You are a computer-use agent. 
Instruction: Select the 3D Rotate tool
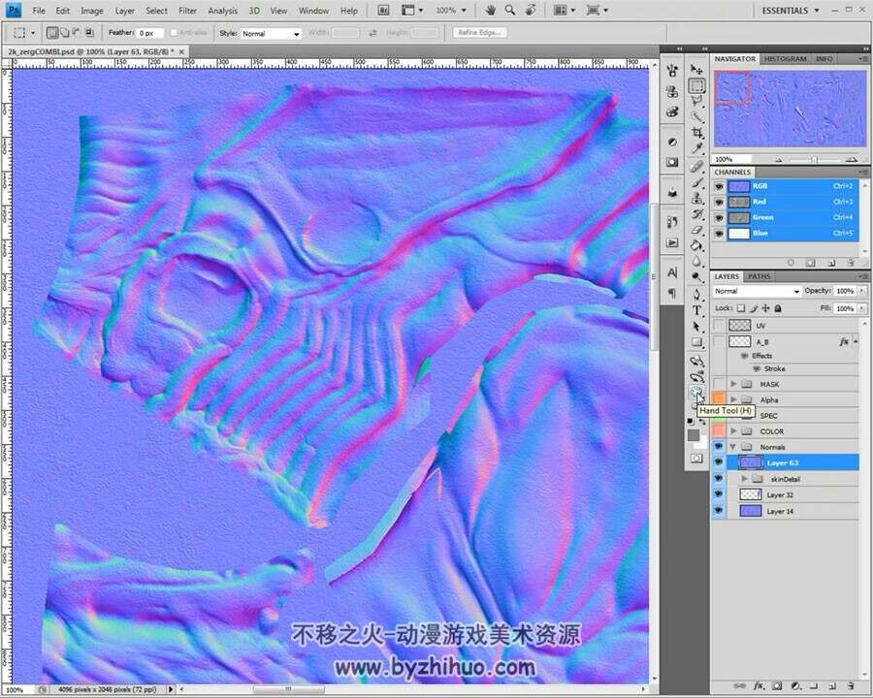[696, 361]
